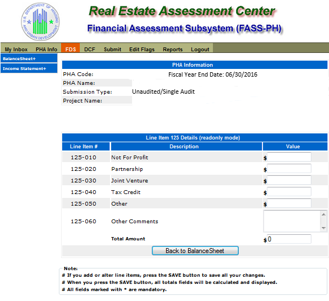This screenshot has width=329, height=301.
Task: Click Logout in the navigation bar
Action: (x=200, y=50)
